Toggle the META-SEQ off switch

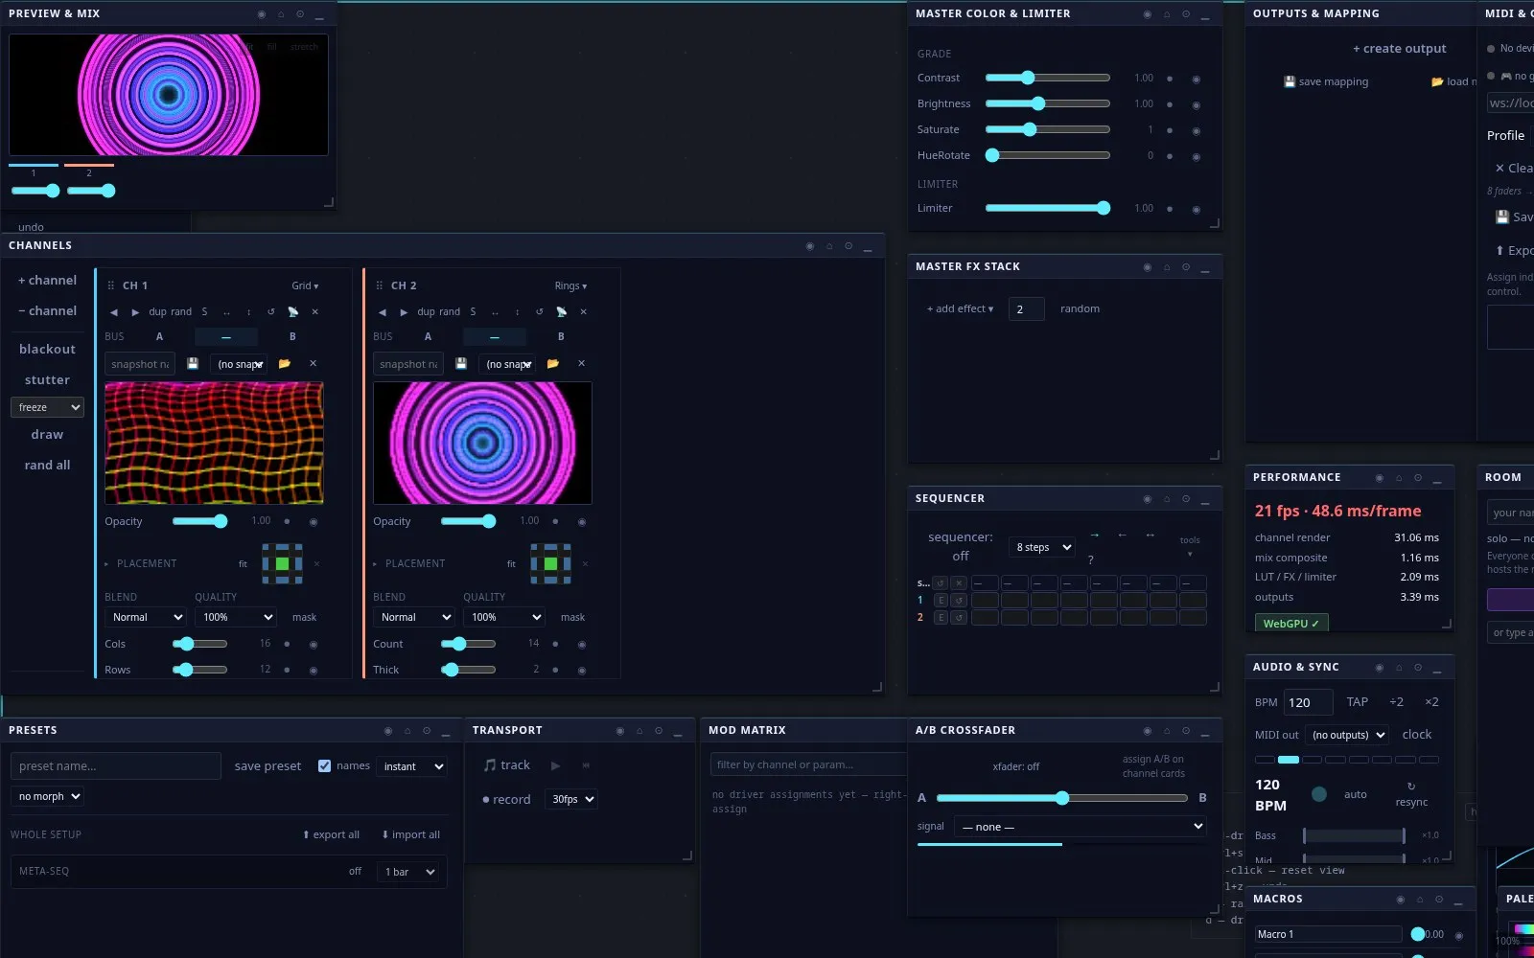click(355, 872)
